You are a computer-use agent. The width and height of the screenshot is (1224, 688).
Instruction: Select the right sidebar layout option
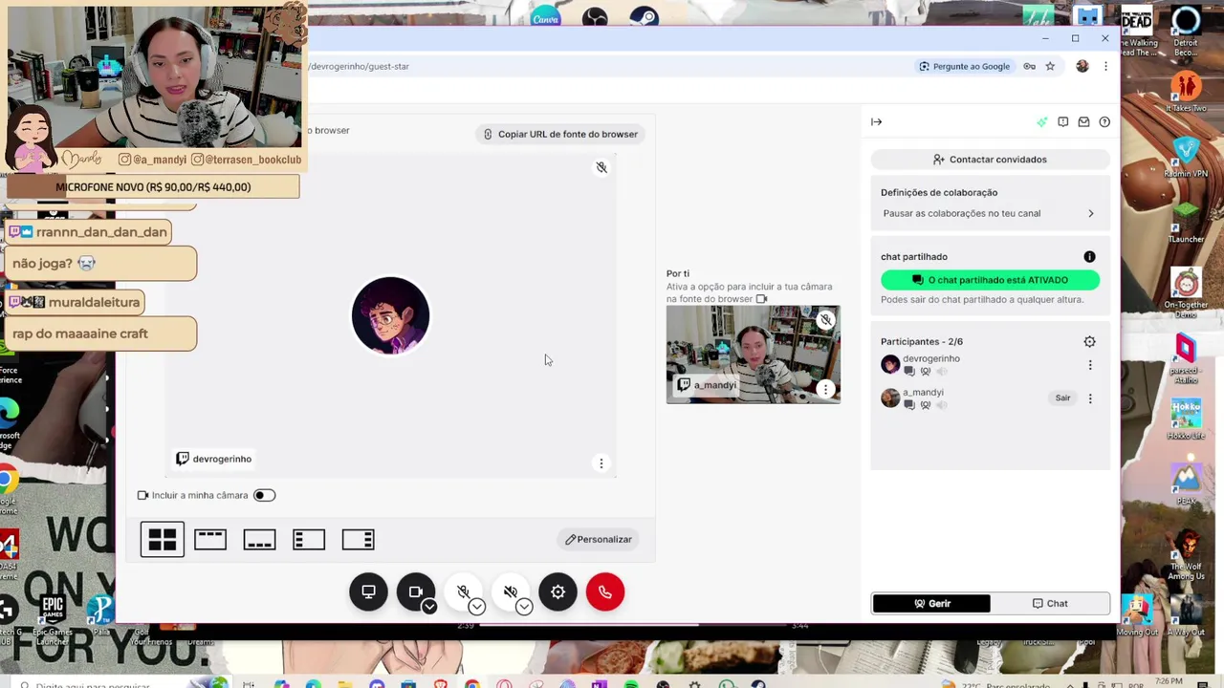point(358,540)
